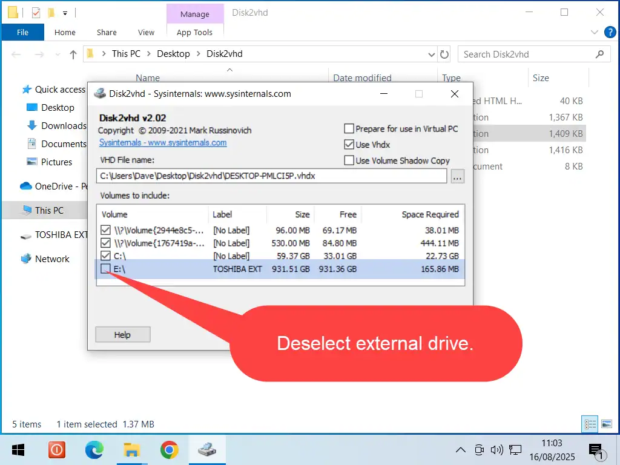The width and height of the screenshot is (620, 465).
Task: Click the Disk2vhd taskbar icon
Action: click(207, 450)
